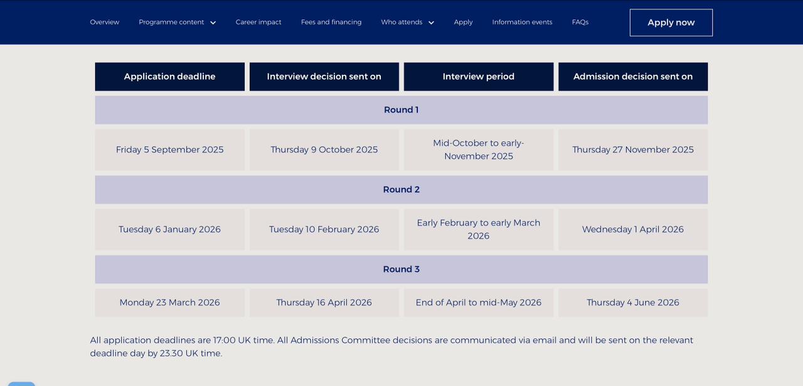
Task: Go to Career impact section
Action: tap(258, 22)
